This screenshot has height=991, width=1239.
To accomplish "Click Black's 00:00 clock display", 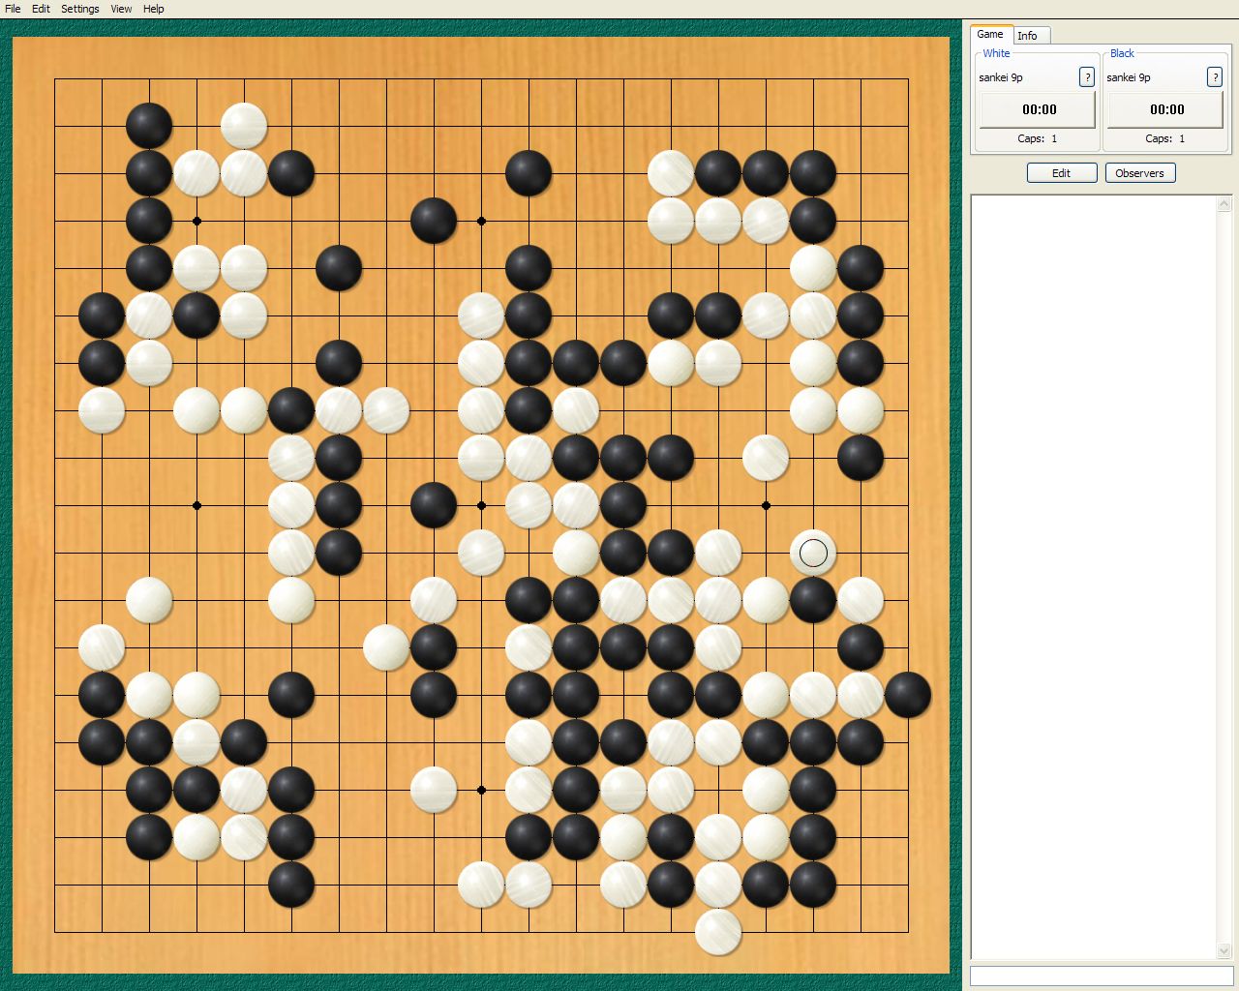I will 1166,109.
